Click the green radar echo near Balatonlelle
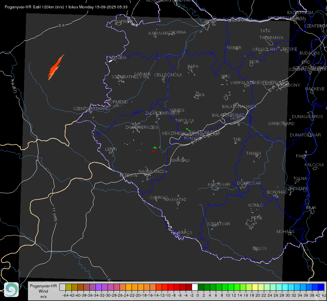 (188, 130)
